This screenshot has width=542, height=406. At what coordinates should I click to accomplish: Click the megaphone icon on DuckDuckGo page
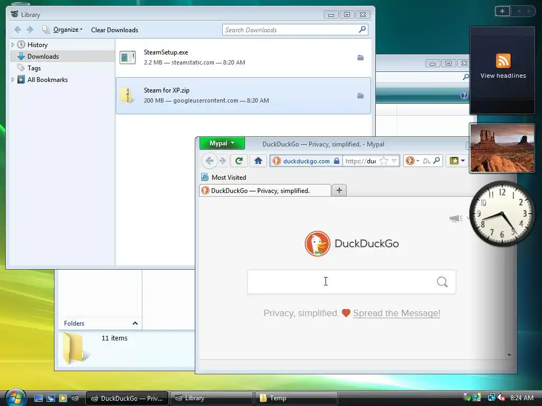[x=456, y=218]
